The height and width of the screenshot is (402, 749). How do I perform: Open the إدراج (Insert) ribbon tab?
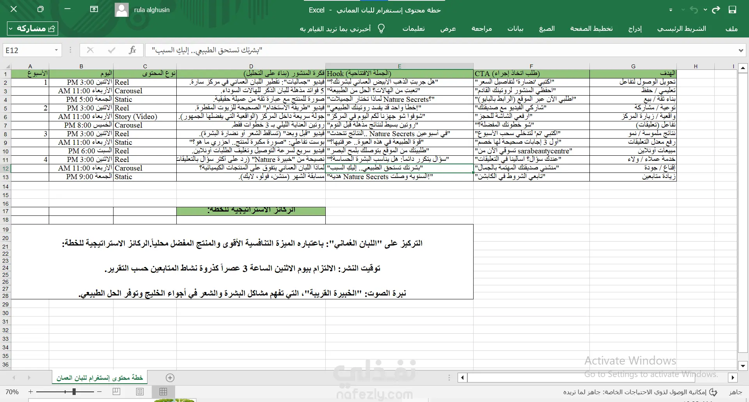[x=635, y=28]
